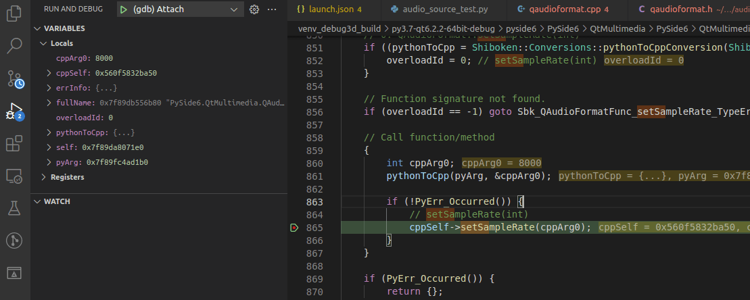Image resolution: width=750 pixels, height=300 pixels.
Task: Collapse the VARIABLES section
Action: (64, 28)
